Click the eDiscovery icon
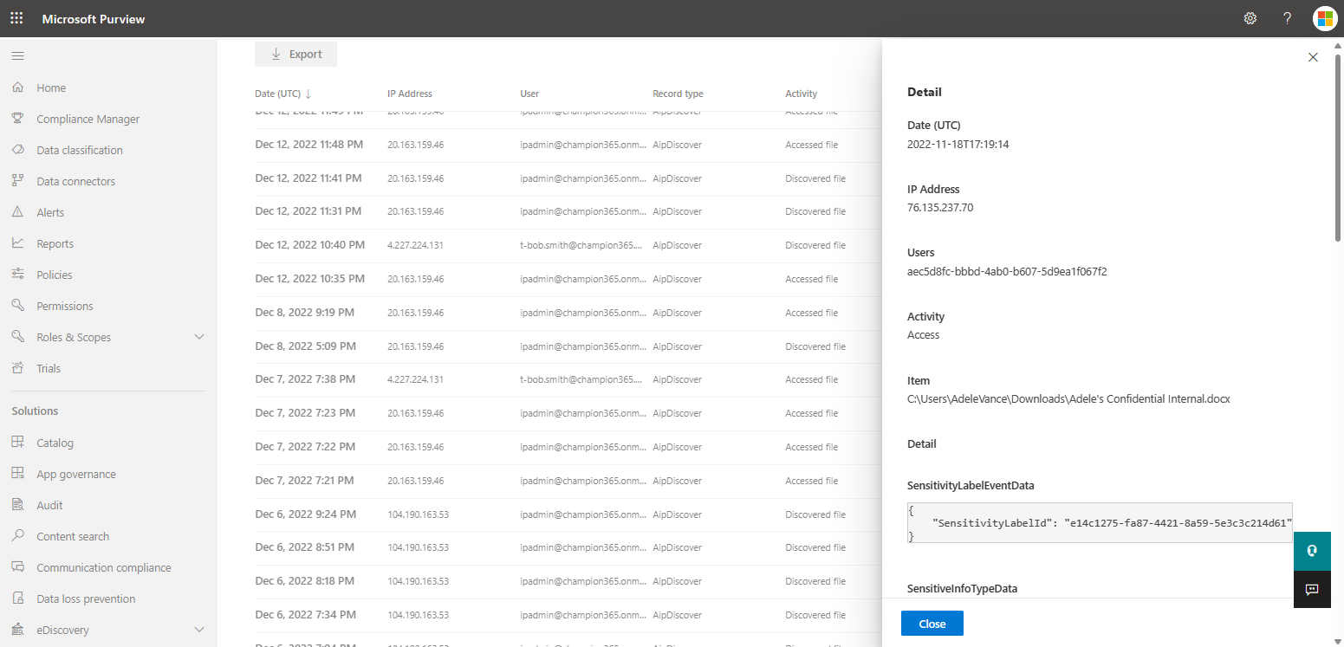This screenshot has width=1344, height=647. (x=17, y=630)
